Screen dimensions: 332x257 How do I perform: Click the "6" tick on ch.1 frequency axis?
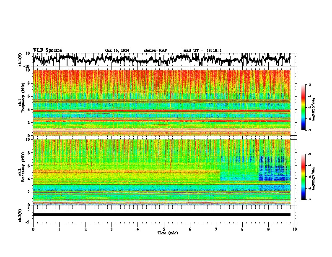29,96
